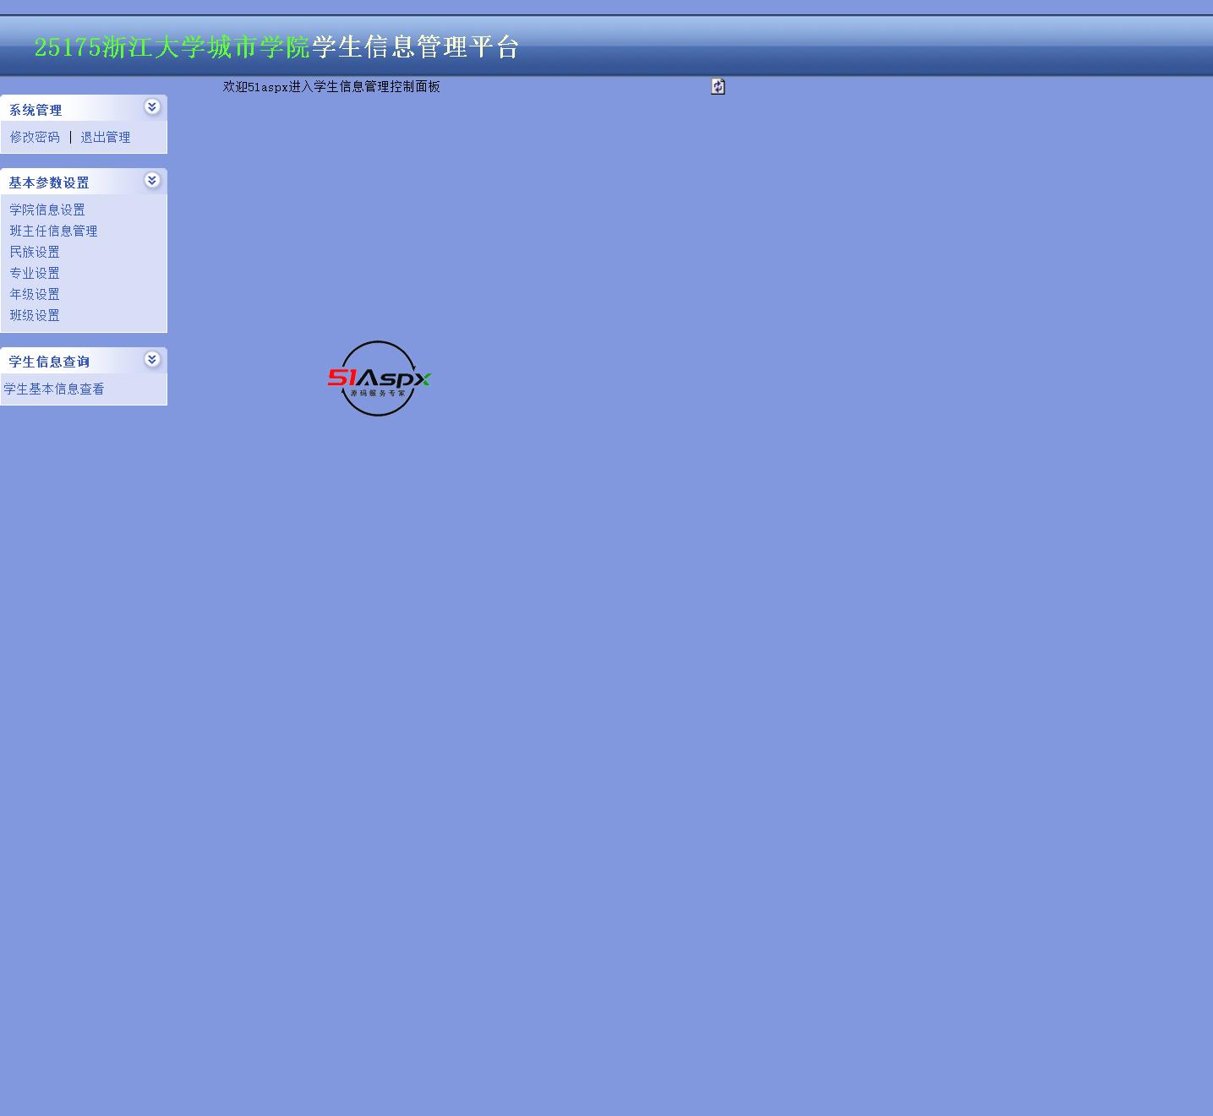Open 年级设置 settings
This screenshot has height=1116, width=1213.
coord(35,294)
